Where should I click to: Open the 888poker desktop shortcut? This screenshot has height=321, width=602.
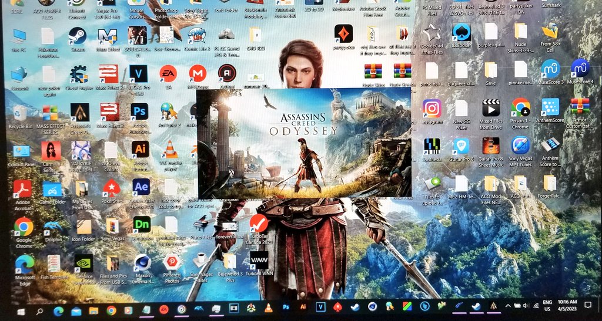(x=461, y=32)
